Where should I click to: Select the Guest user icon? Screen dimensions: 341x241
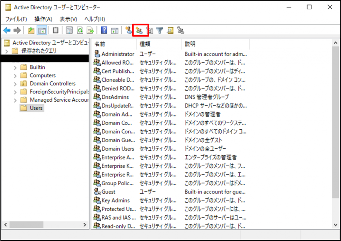(97, 191)
